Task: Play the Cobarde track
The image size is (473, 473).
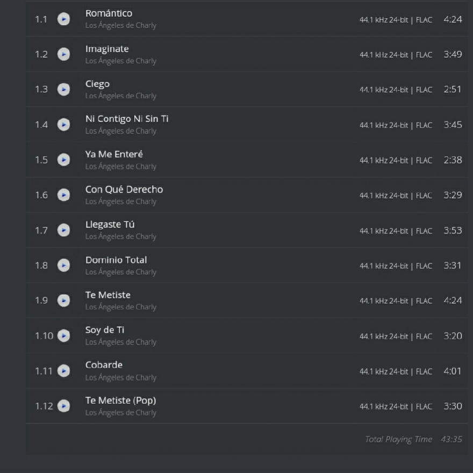Action: 63,371
